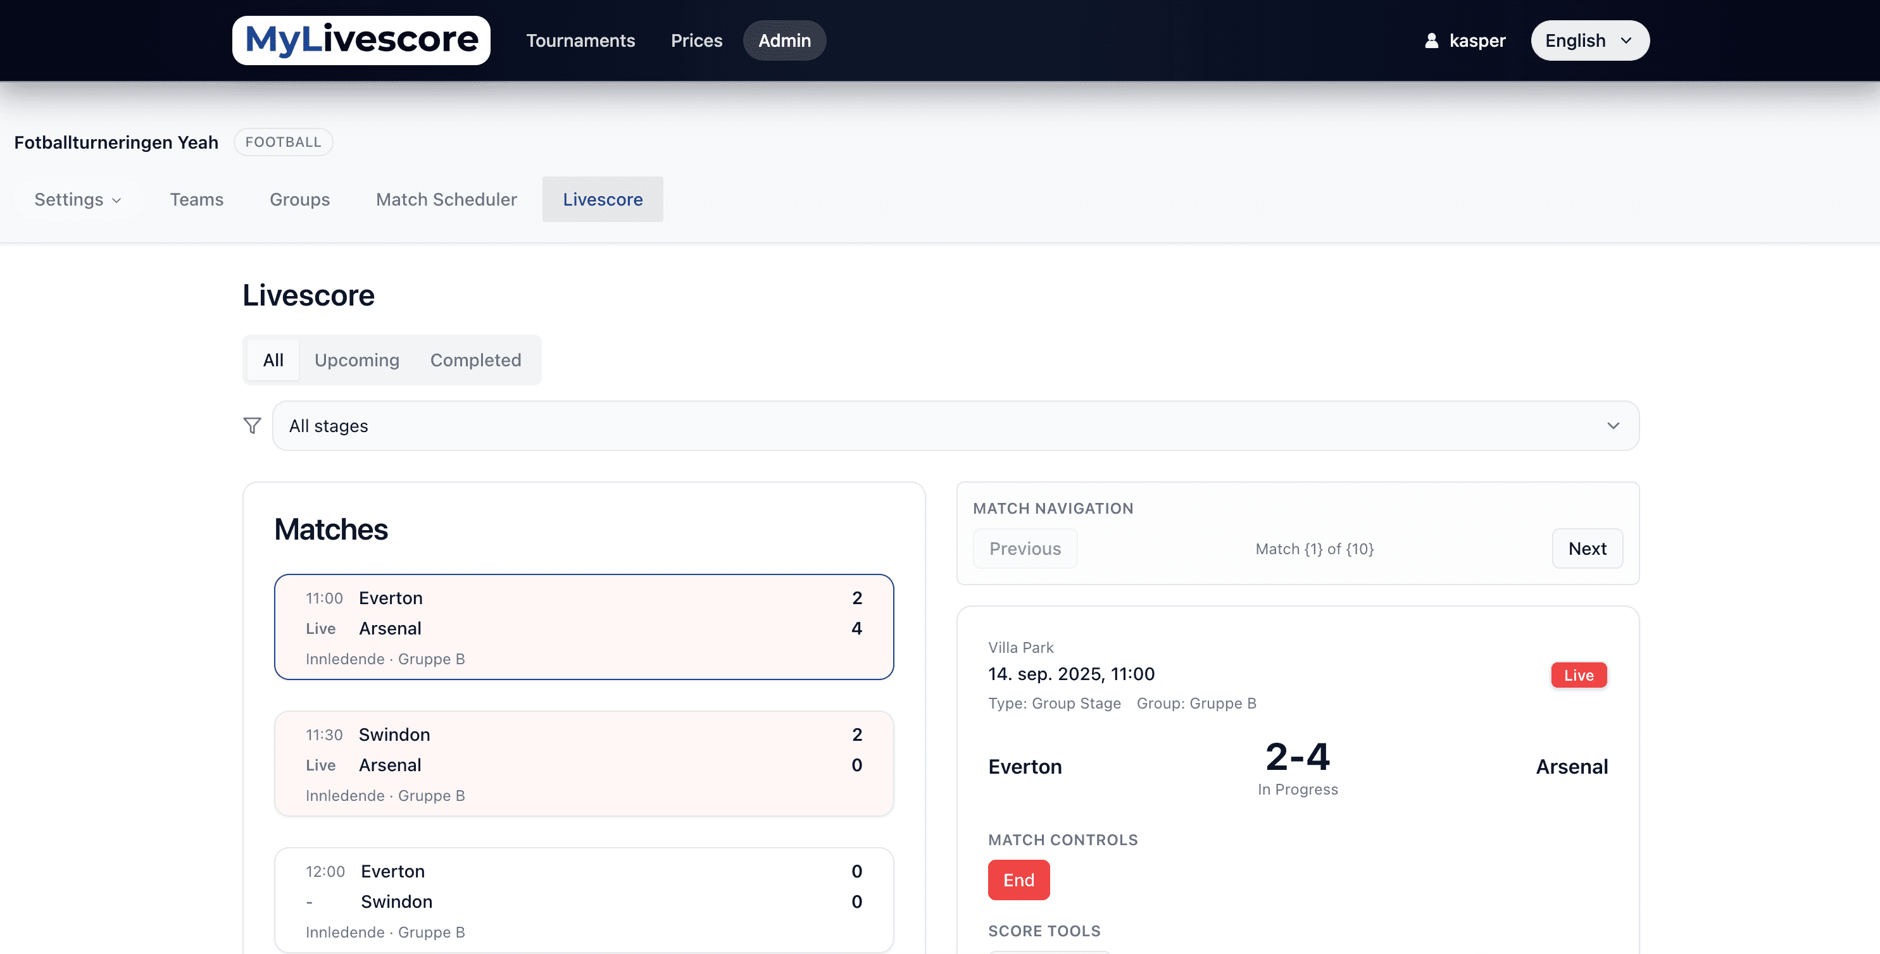
Task: Click the filter funnel icon
Action: coord(252,425)
